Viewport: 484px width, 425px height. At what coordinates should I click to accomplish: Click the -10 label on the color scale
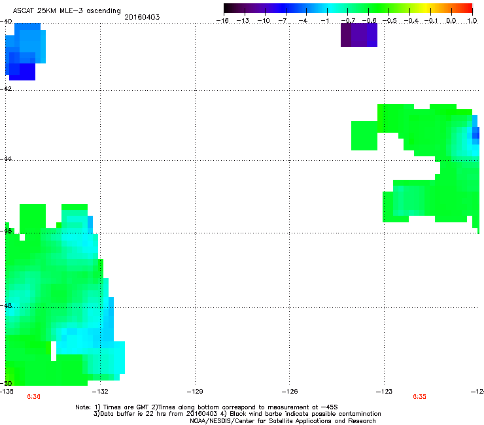tap(264, 21)
